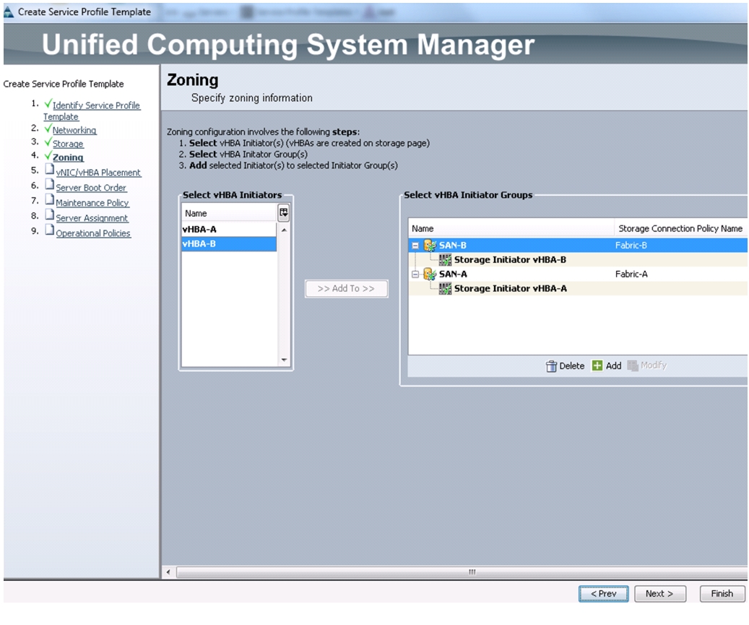Click the Next button
The image size is (749, 625).
pyautogui.click(x=659, y=593)
